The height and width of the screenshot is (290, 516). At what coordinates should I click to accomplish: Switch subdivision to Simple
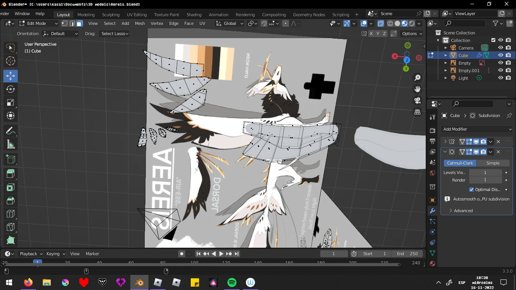pos(493,163)
